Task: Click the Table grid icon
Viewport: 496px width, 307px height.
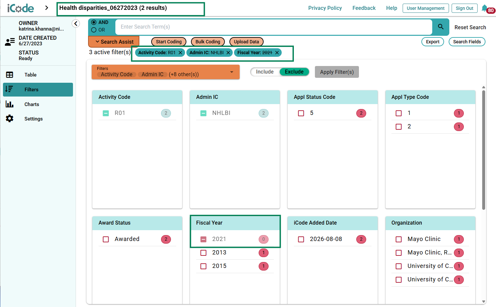Action: [x=10, y=75]
